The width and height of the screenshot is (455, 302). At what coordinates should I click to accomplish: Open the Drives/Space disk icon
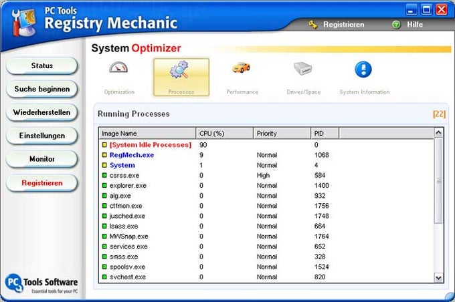click(x=302, y=68)
